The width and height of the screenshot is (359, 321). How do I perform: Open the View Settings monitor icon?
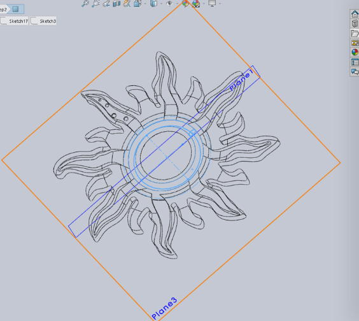(x=212, y=3)
